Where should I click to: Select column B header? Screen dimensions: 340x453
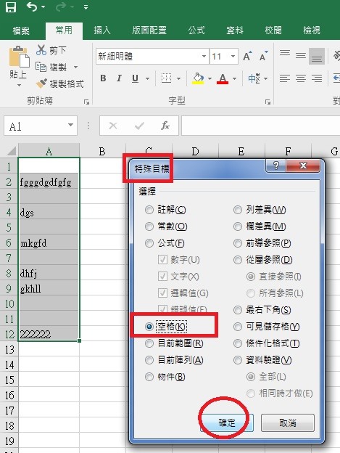tap(102, 151)
